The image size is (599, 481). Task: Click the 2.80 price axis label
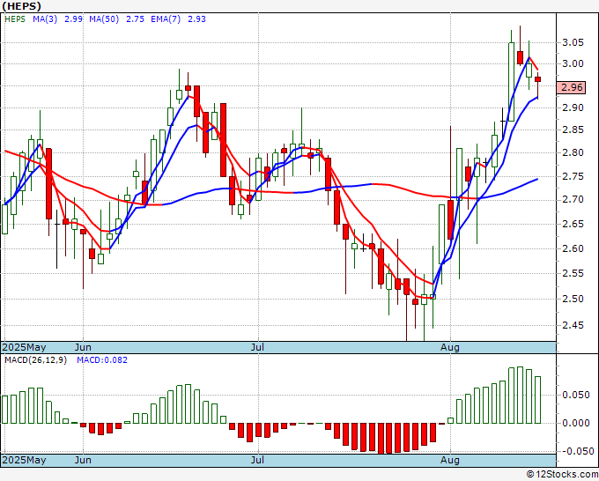coord(573,152)
